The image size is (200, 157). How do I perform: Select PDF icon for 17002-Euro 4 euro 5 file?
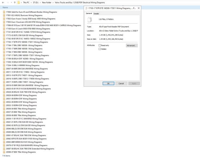pyautogui.click(x=4, y=19)
